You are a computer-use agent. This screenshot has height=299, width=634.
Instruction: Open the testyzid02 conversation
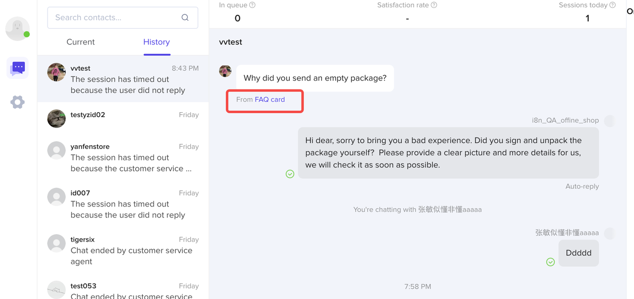123,119
